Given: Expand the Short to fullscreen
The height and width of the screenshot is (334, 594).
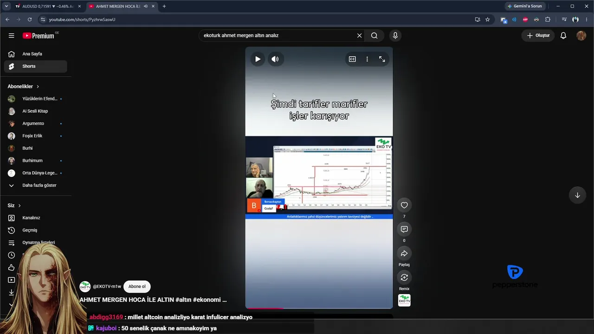Looking at the screenshot, I should coord(382,59).
